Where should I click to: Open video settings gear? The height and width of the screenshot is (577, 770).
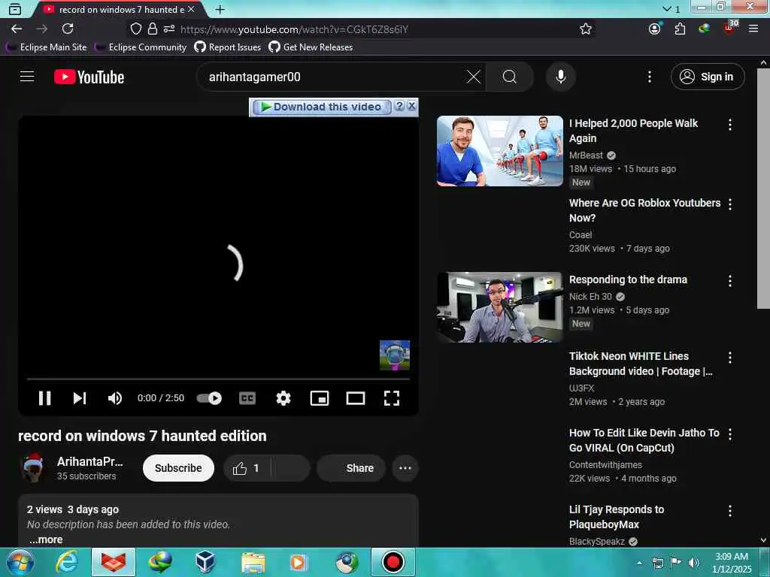tap(283, 398)
